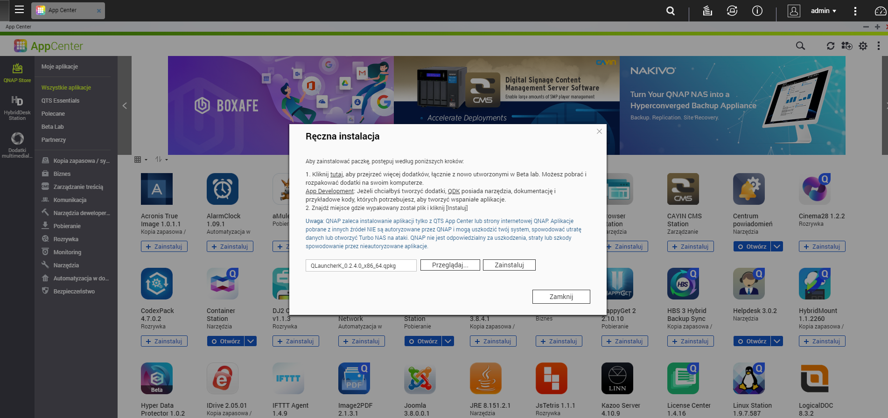The height and width of the screenshot is (418, 888).
Task: Click the qpkg file path field
Action: tap(361, 265)
